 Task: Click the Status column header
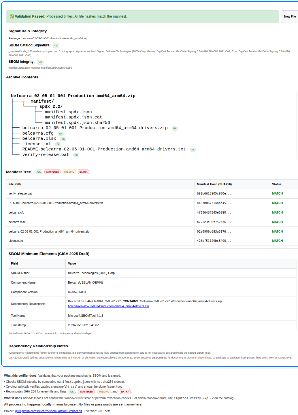click(x=276, y=184)
